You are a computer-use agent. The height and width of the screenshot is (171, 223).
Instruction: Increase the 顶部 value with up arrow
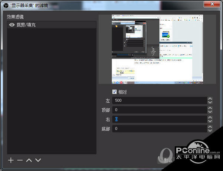(210, 108)
